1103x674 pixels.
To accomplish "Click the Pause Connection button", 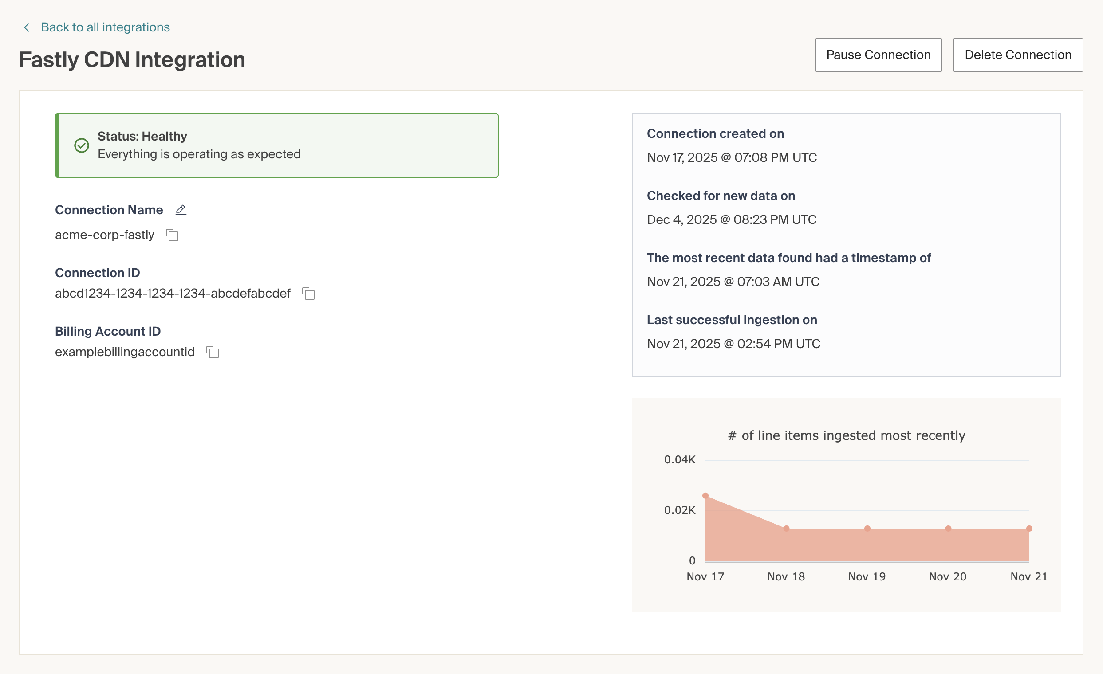I will click(878, 55).
